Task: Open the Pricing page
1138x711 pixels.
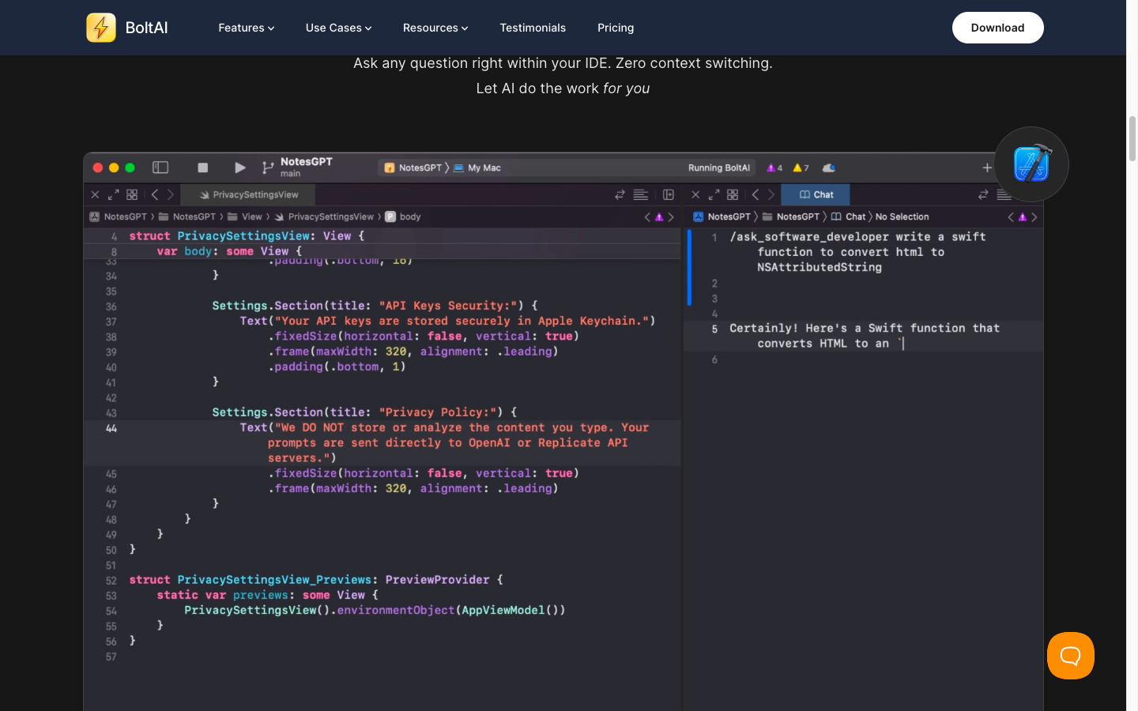Action: (x=616, y=28)
